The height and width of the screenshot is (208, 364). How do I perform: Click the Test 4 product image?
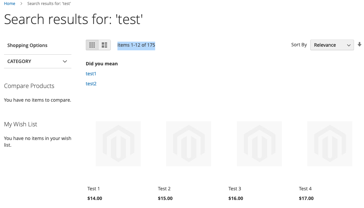click(x=330, y=144)
